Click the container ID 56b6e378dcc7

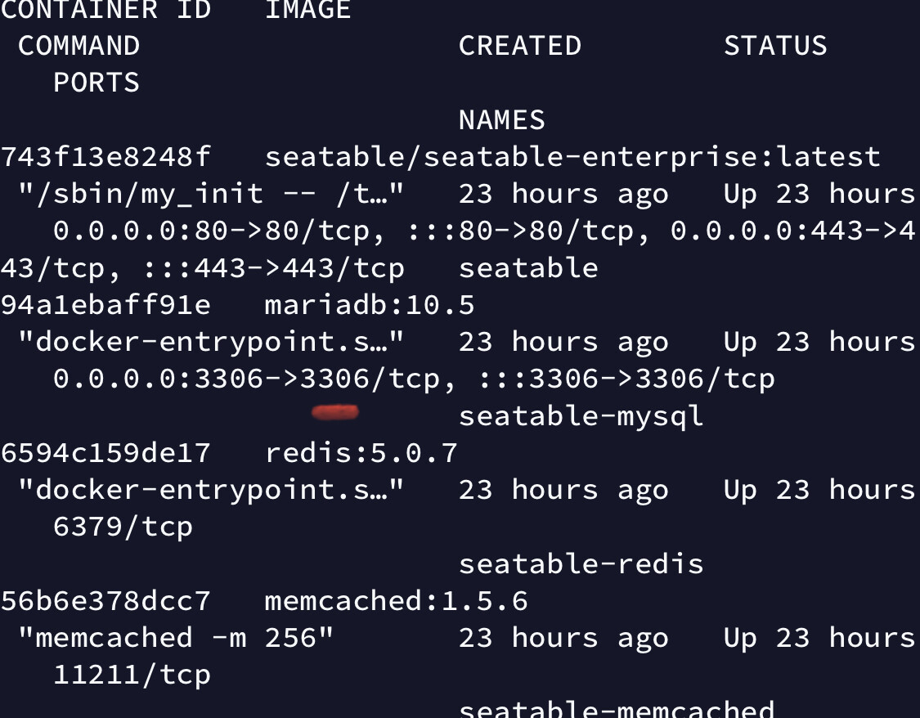tap(105, 601)
